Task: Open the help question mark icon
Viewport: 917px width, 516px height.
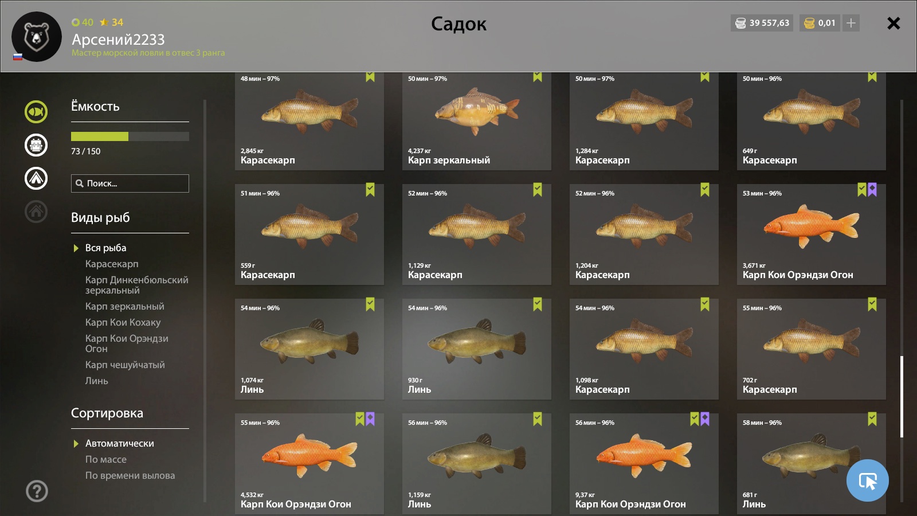Action: click(37, 491)
